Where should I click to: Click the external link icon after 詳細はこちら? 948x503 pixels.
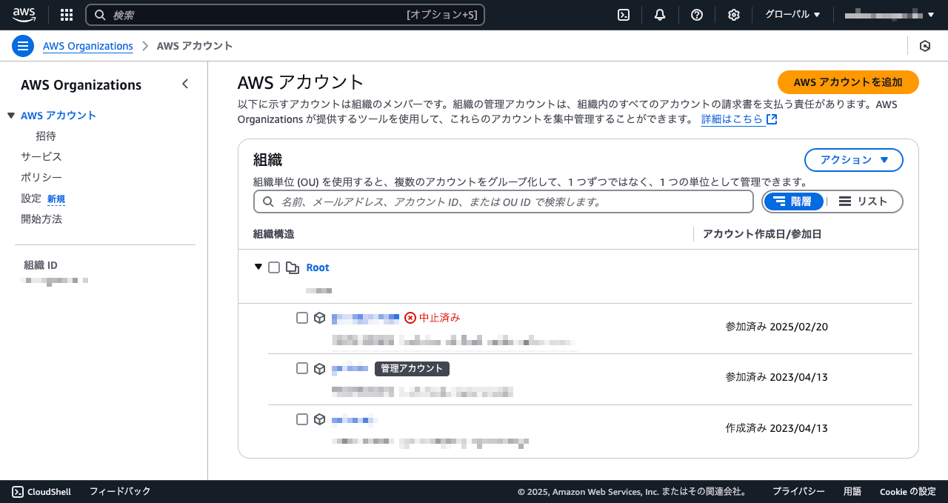[772, 119]
